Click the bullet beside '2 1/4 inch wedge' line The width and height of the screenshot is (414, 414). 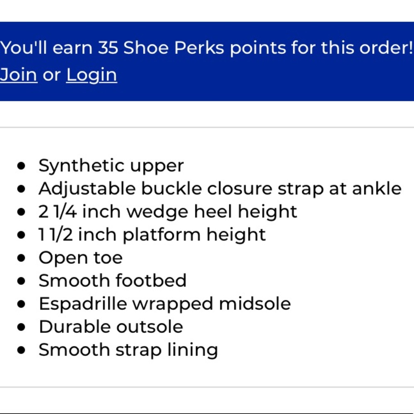pos(21,212)
